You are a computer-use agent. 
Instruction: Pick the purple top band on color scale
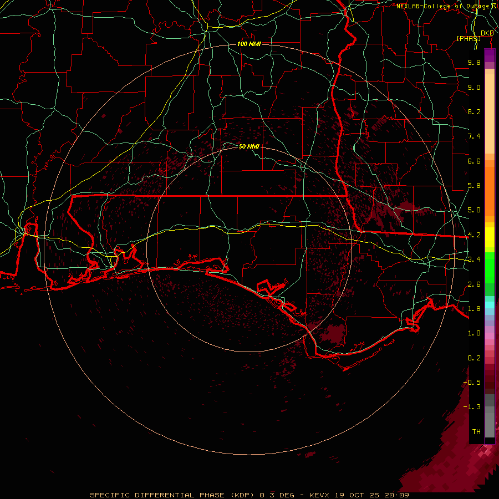click(x=490, y=56)
